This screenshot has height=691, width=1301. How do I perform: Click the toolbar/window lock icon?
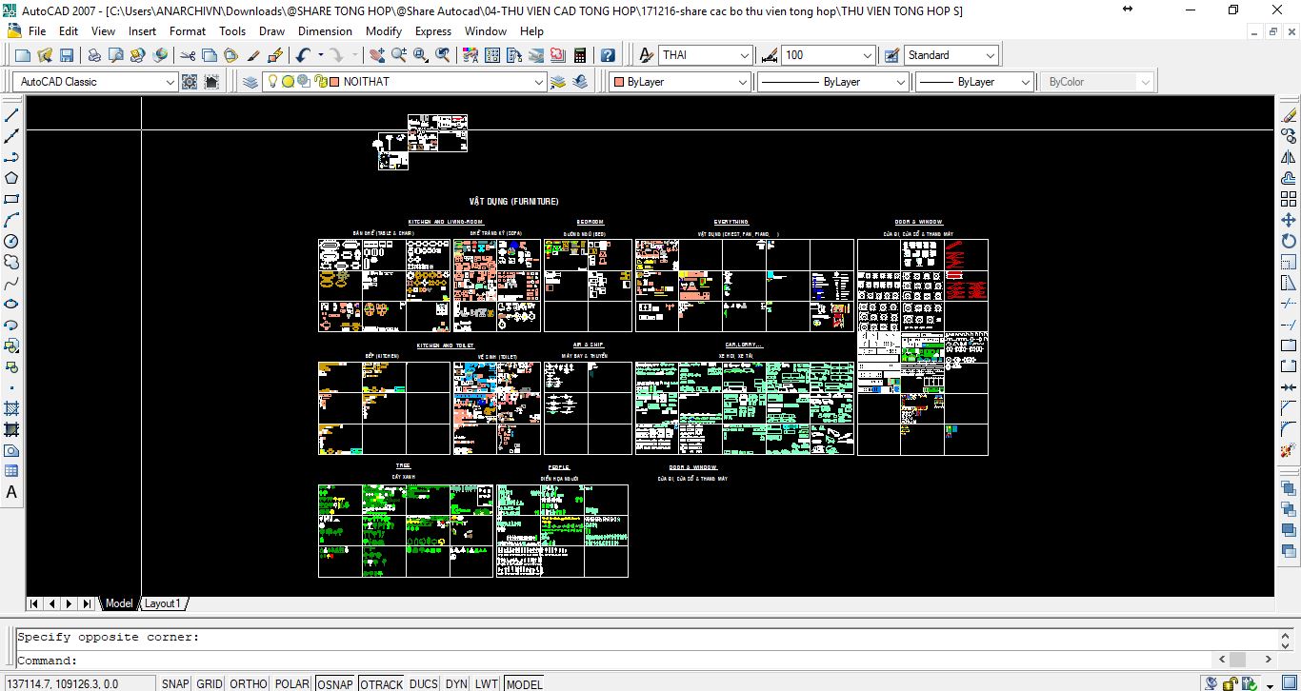[1231, 683]
